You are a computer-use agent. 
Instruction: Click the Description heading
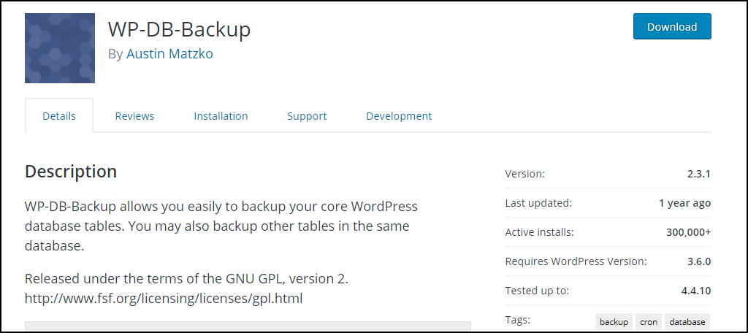coord(71,172)
